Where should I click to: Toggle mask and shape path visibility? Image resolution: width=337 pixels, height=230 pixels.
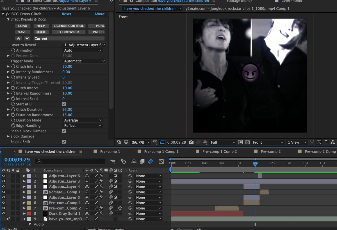tap(162, 142)
